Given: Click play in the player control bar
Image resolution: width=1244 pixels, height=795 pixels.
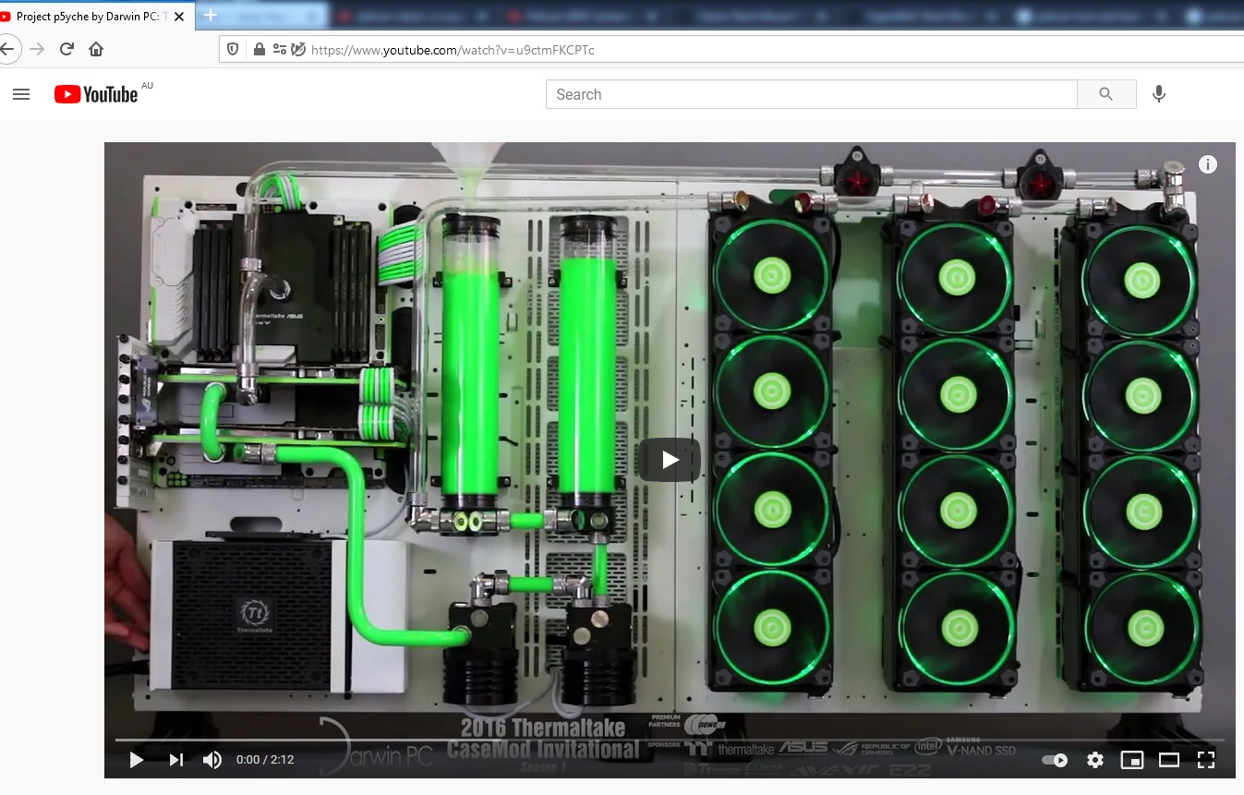Looking at the screenshot, I should point(136,760).
